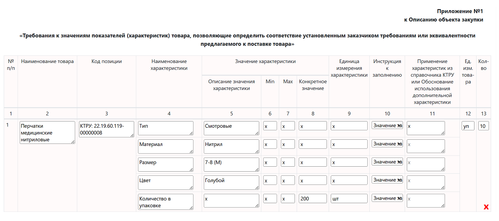Click the characteristic name field 'Размер'
The image size is (499, 221).
click(x=166, y=165)
